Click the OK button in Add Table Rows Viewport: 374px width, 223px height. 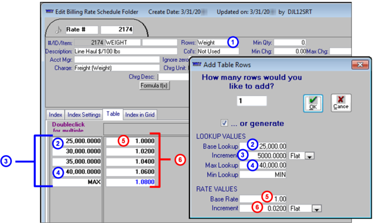coord(313,103)
